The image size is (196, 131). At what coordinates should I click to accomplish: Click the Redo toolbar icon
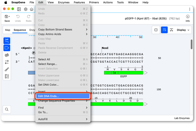(29, 17)
